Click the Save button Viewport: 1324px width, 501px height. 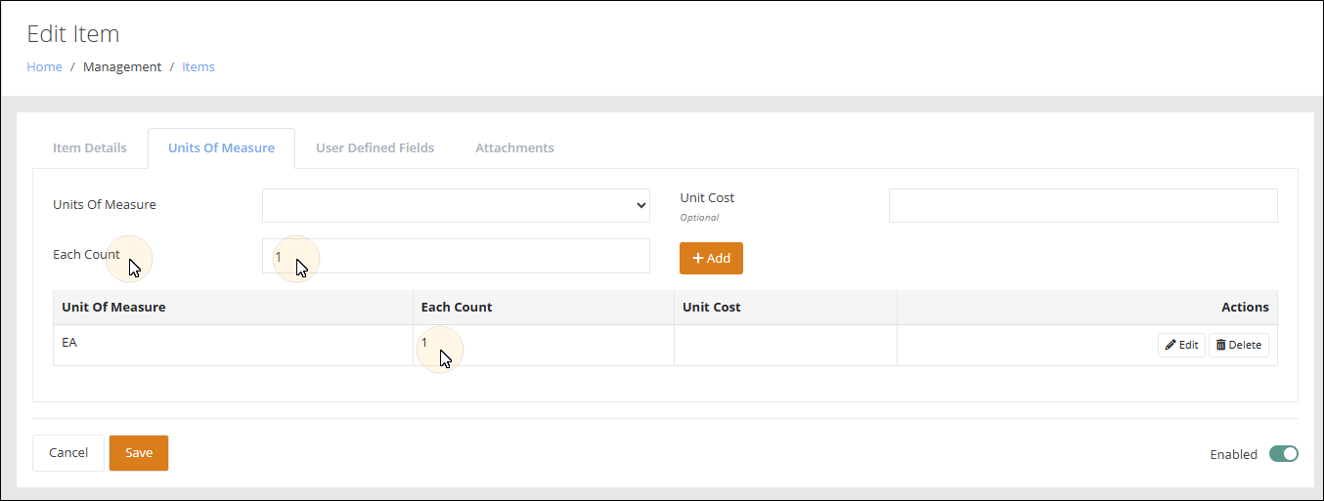(x=139, y=453)
